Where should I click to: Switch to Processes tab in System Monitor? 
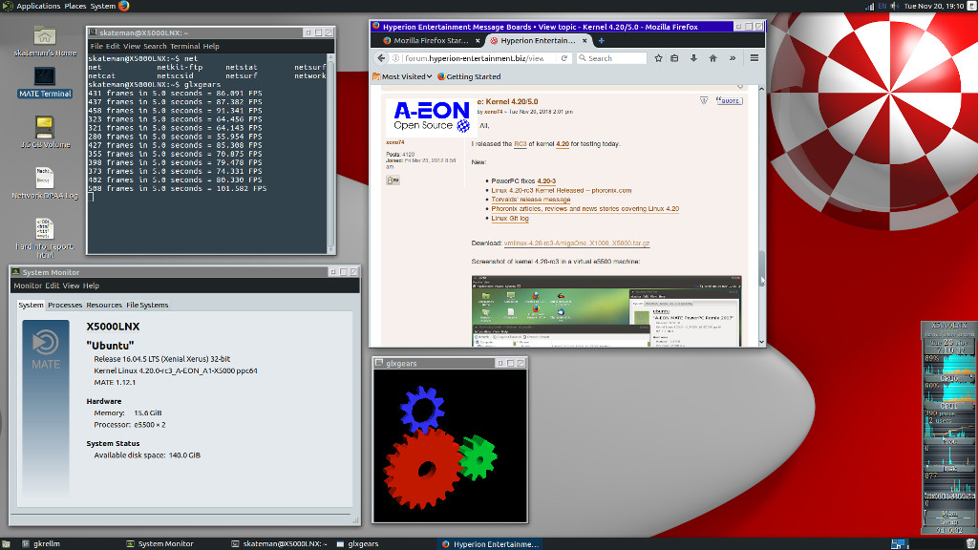[x=65, y=305]
